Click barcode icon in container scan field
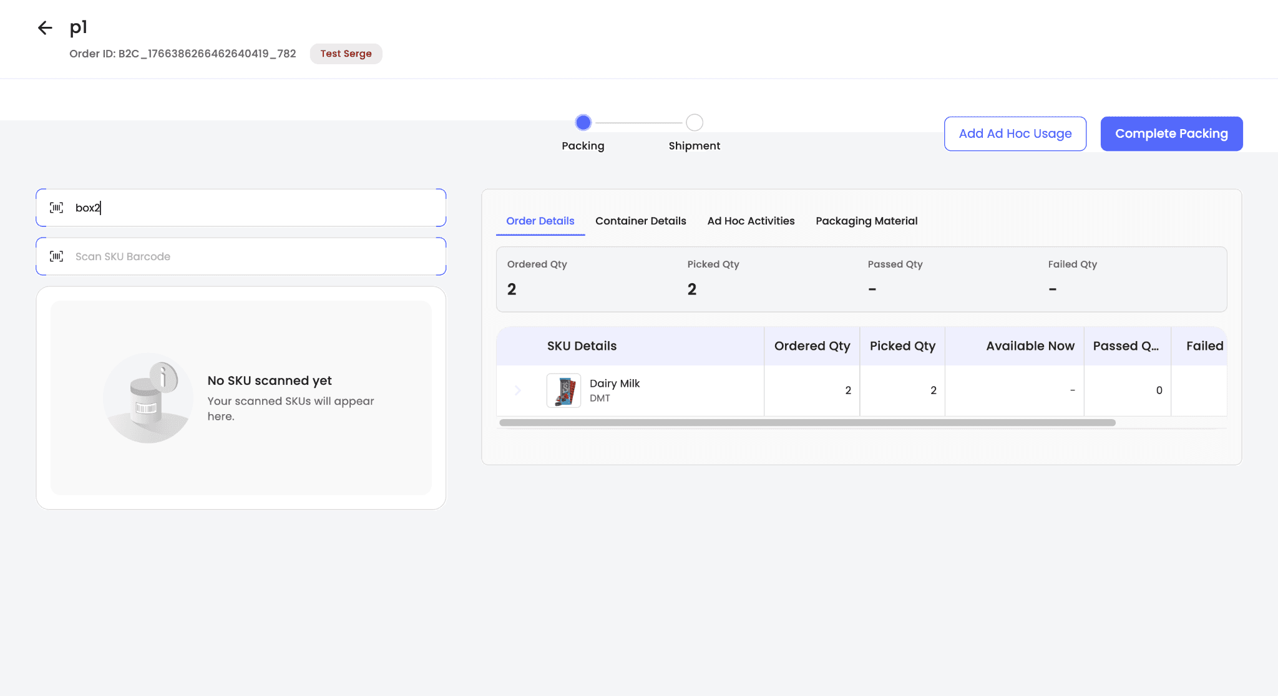The height and width of the screenshot is (696, 1278). click(x=57, y=208)
